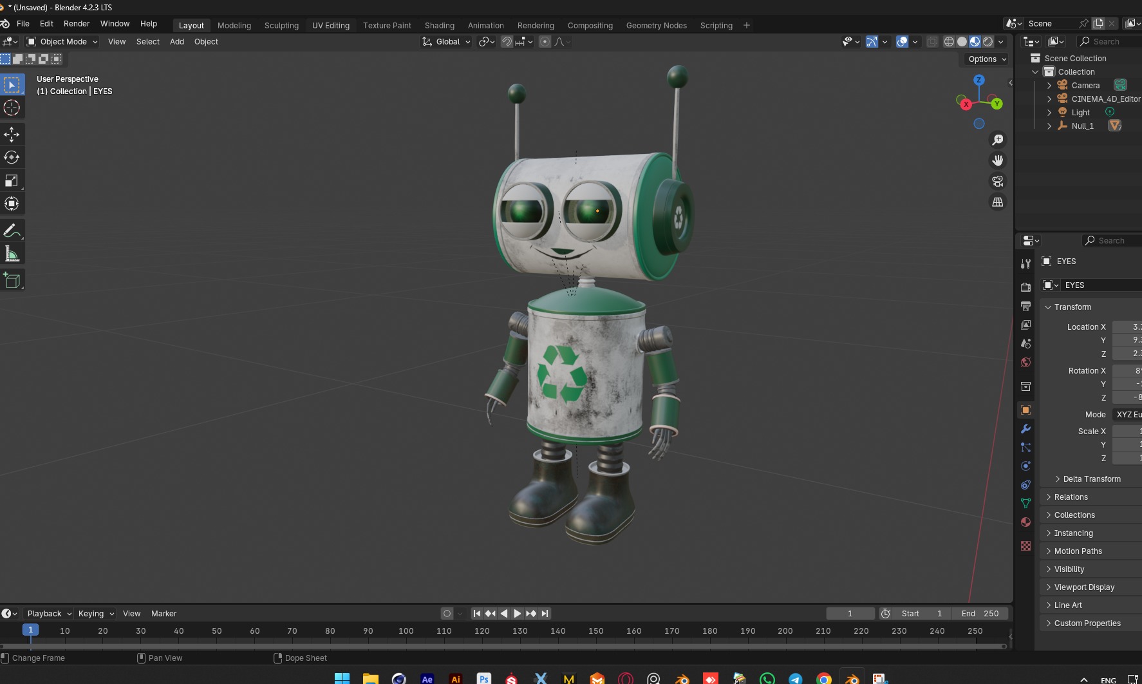
Task: Switch to wireframe viewport shading
Action: pos(949,41)
